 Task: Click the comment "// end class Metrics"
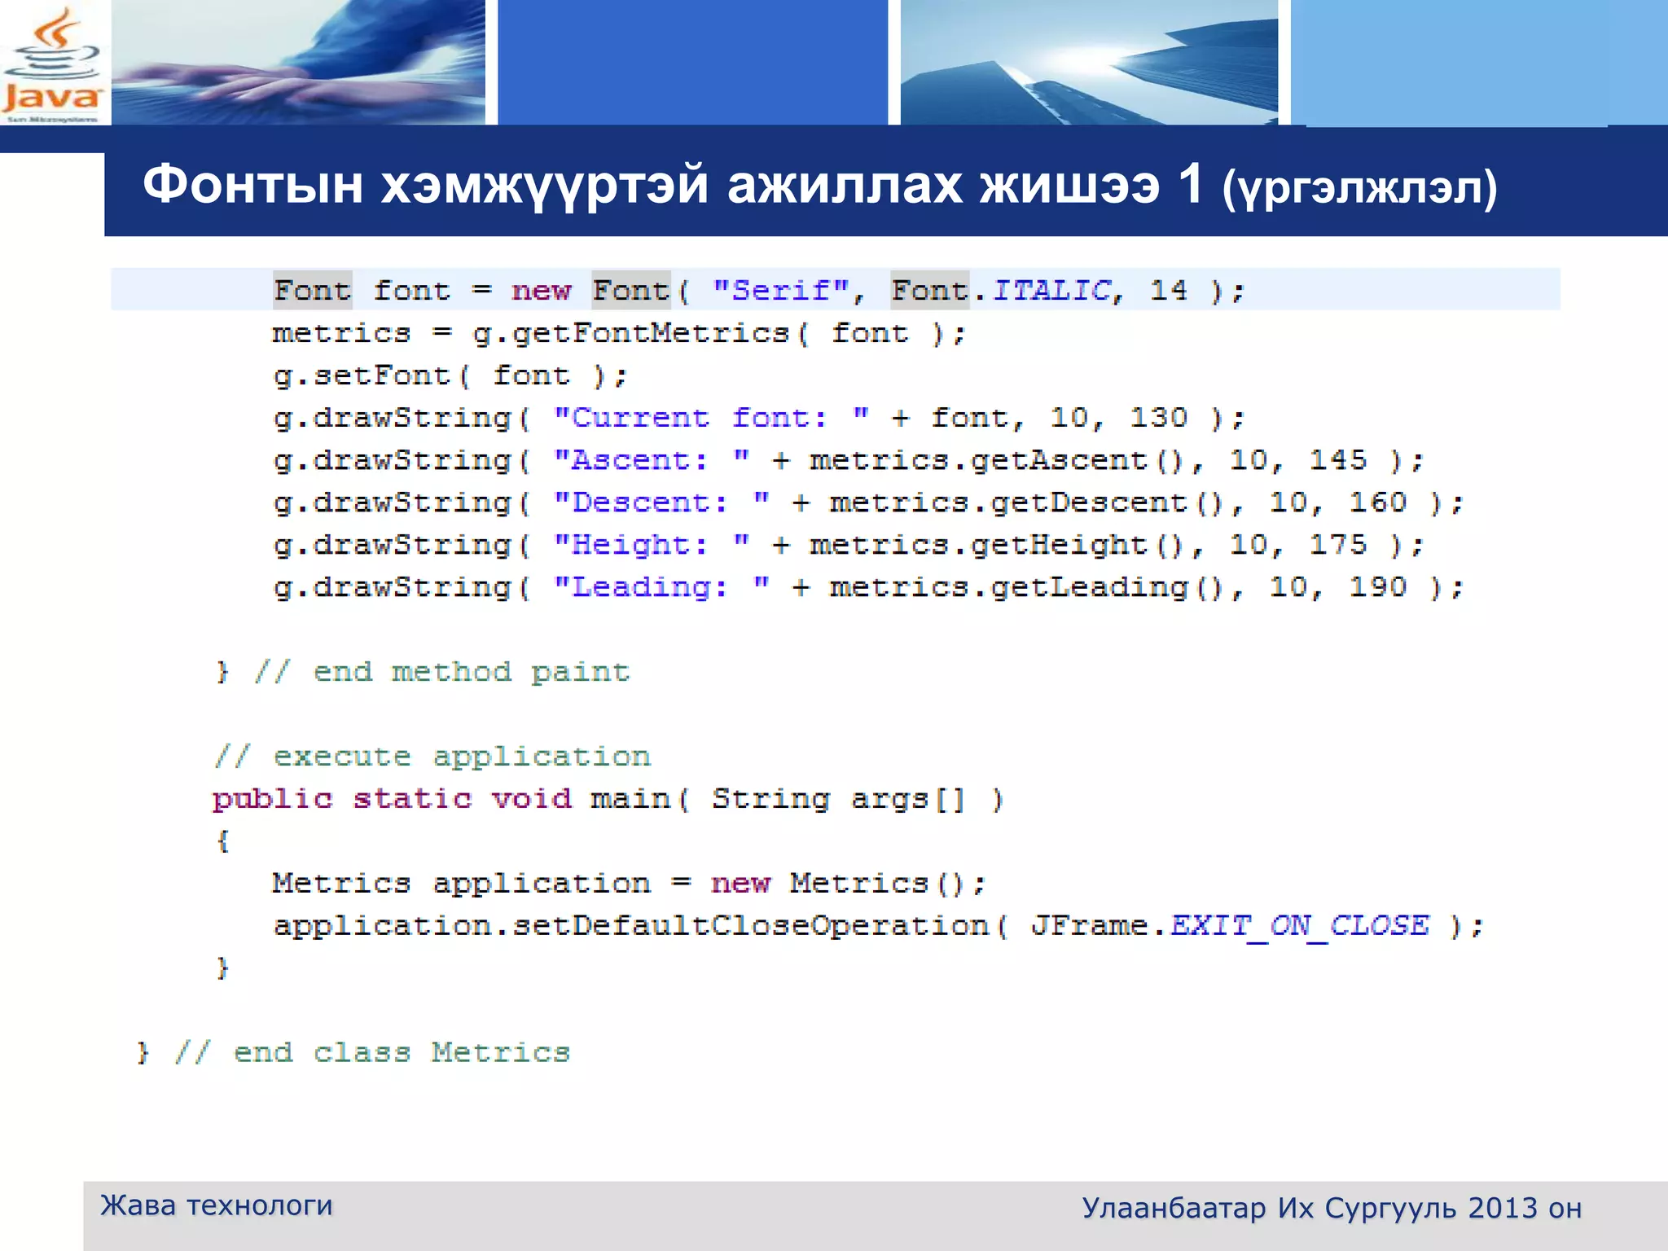pyautogui.click(x=372, y=1054)
